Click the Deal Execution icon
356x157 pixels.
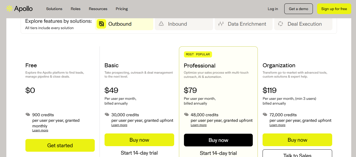click(281, 24)
